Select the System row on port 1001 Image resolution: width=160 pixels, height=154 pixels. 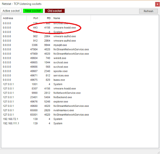click(x=46, y=84)
